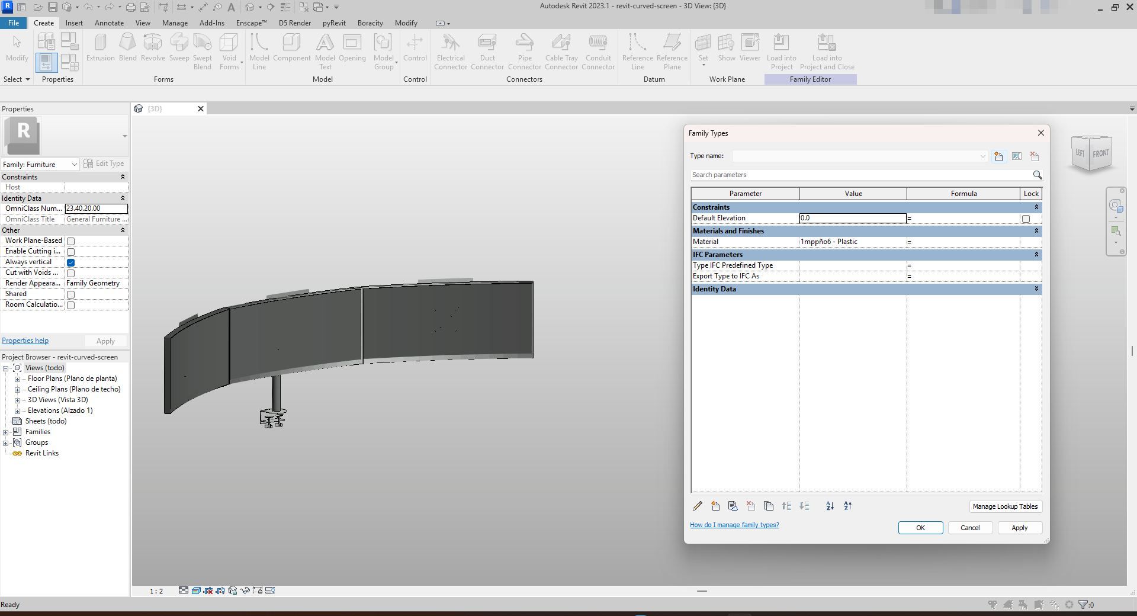Expand the Families node in Project Browser
The image size is (1137, 616).
[x=6, y=432]
